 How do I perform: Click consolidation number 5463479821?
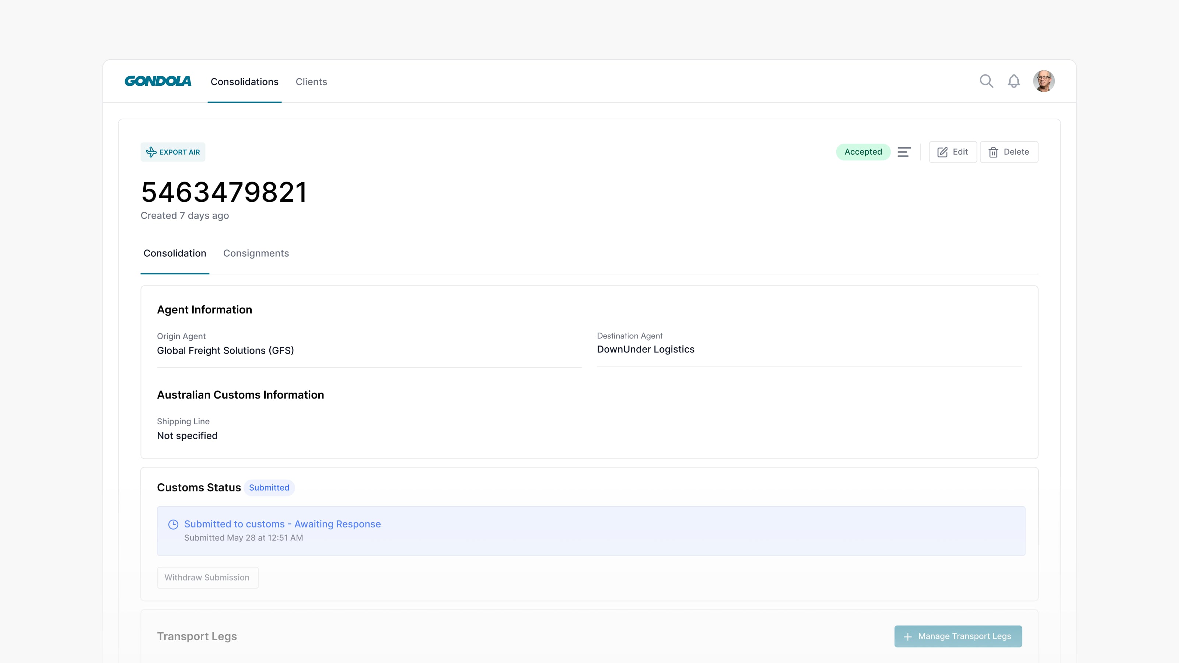coord(224,192)
